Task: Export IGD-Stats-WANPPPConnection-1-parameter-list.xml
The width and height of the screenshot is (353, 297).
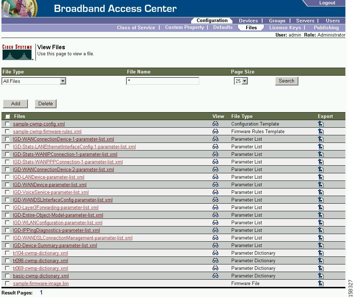Action: tap(321, 162)
